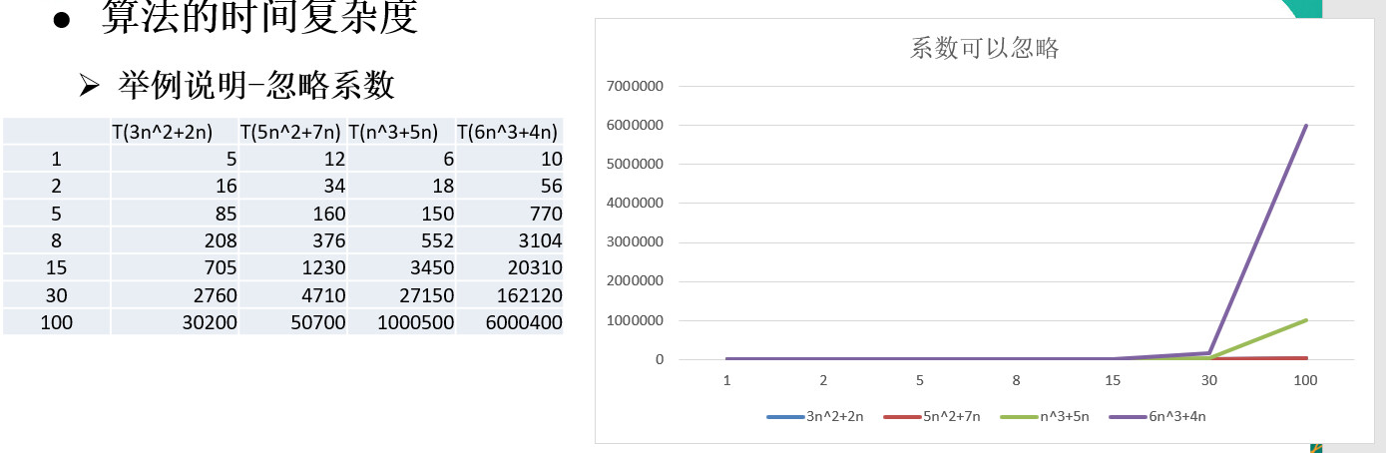Click the green legend marker for n^3+5n
Viewport: 1386px width, 453px height.
point(1019,416)
